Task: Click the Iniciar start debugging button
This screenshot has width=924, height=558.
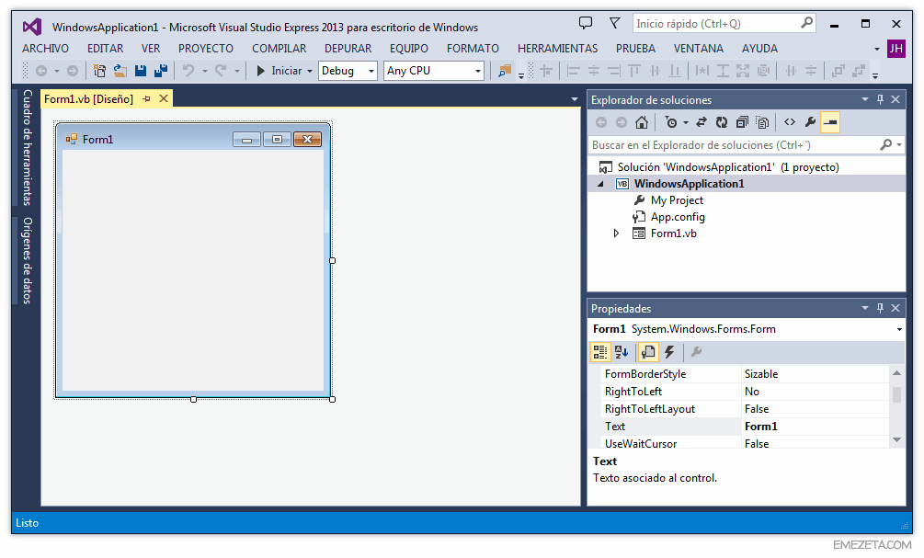Action: pos(279,72)
